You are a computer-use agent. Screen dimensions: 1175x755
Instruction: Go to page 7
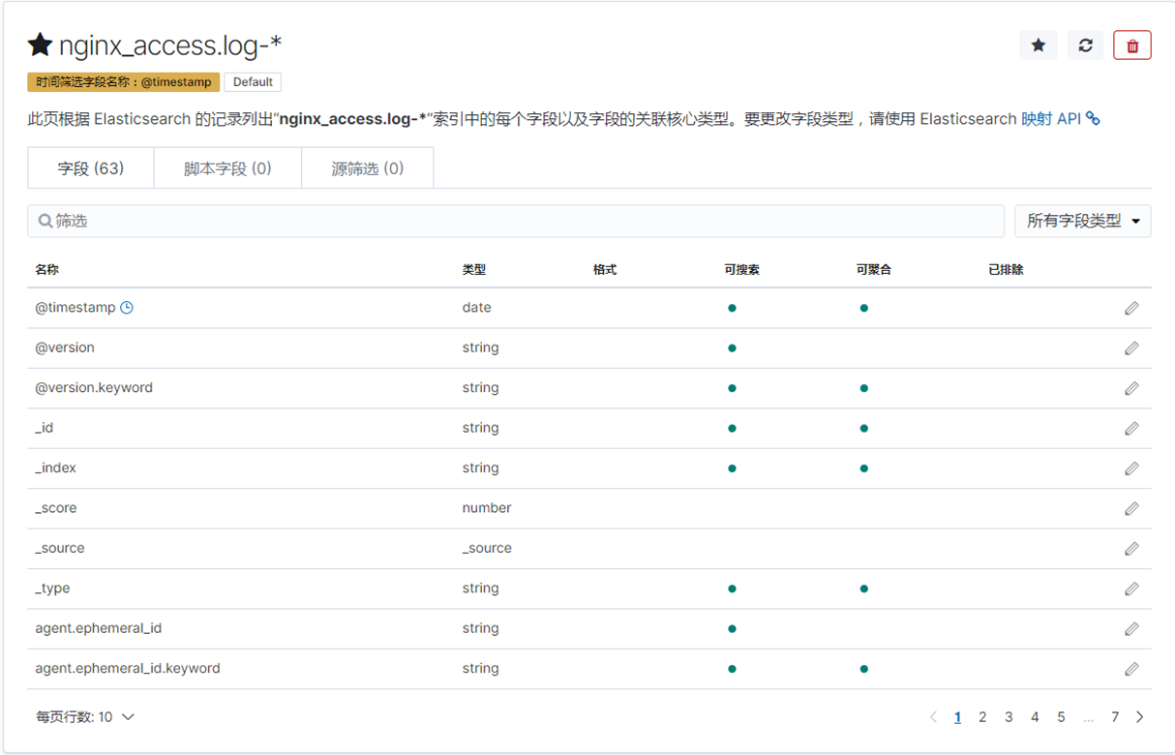(x=1115, y=717)
